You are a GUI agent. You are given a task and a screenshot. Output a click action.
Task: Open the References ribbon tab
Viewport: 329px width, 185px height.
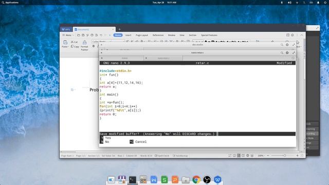[158, 35]
